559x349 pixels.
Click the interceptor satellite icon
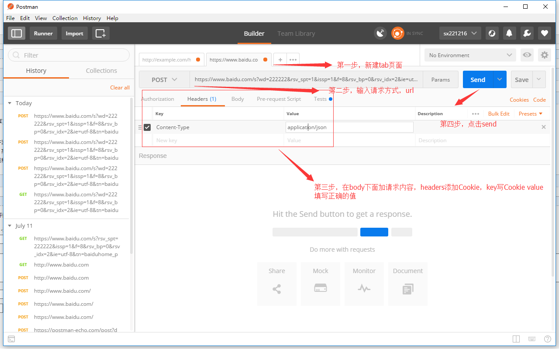(x=380, y=33)
